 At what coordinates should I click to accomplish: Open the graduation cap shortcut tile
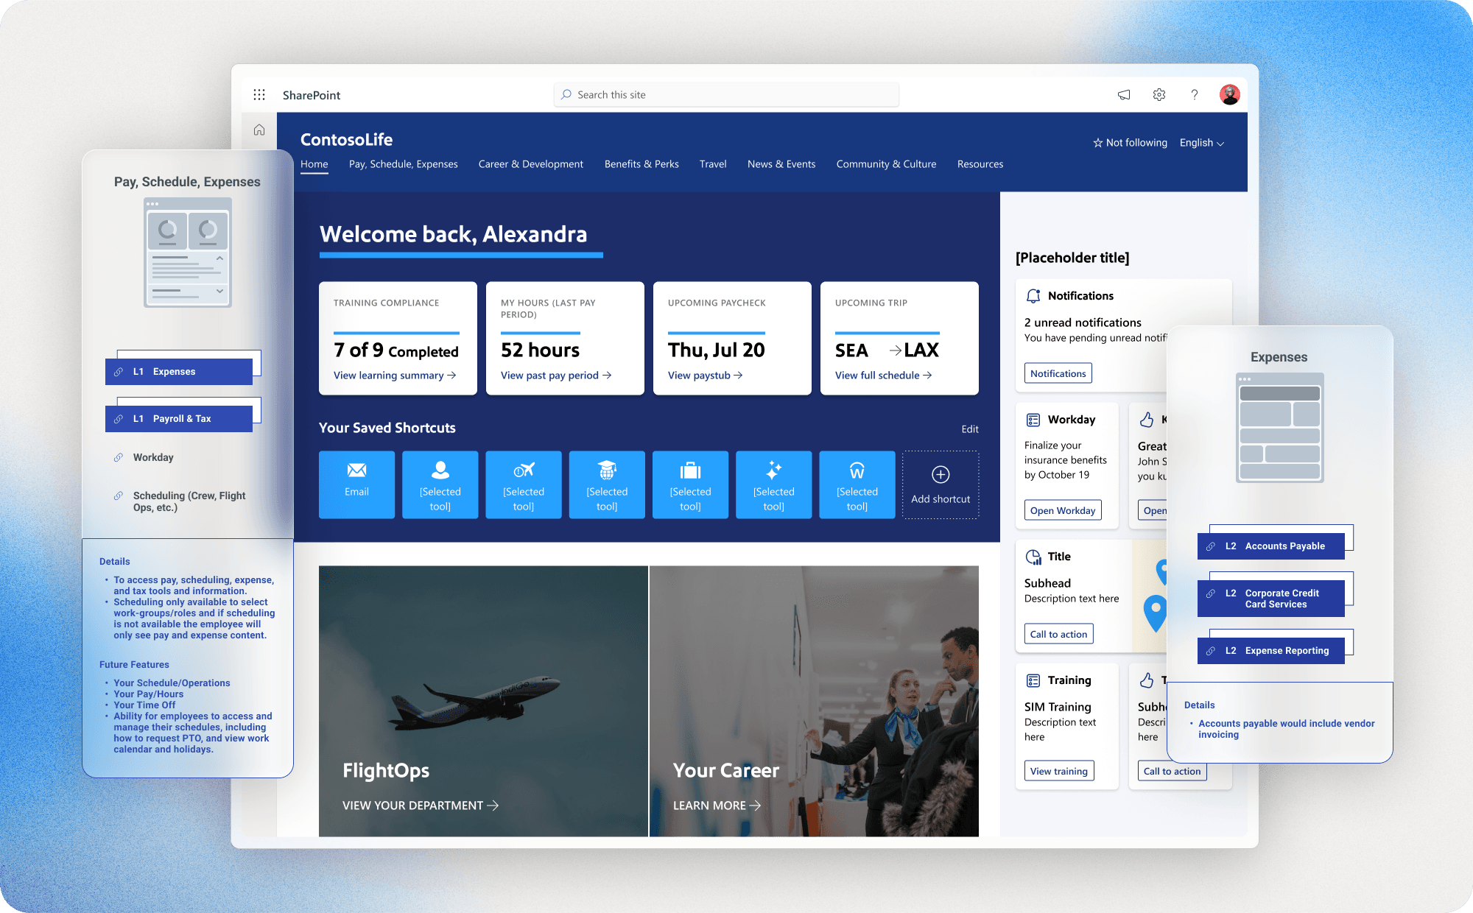(607, 484)
